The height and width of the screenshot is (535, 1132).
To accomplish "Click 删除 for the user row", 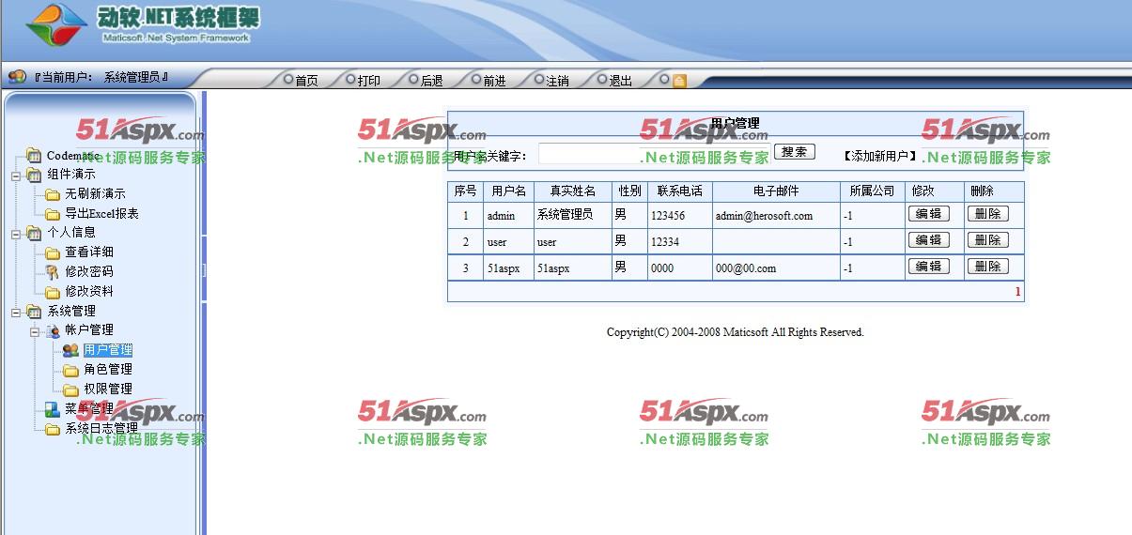I will tap(988, 240).
